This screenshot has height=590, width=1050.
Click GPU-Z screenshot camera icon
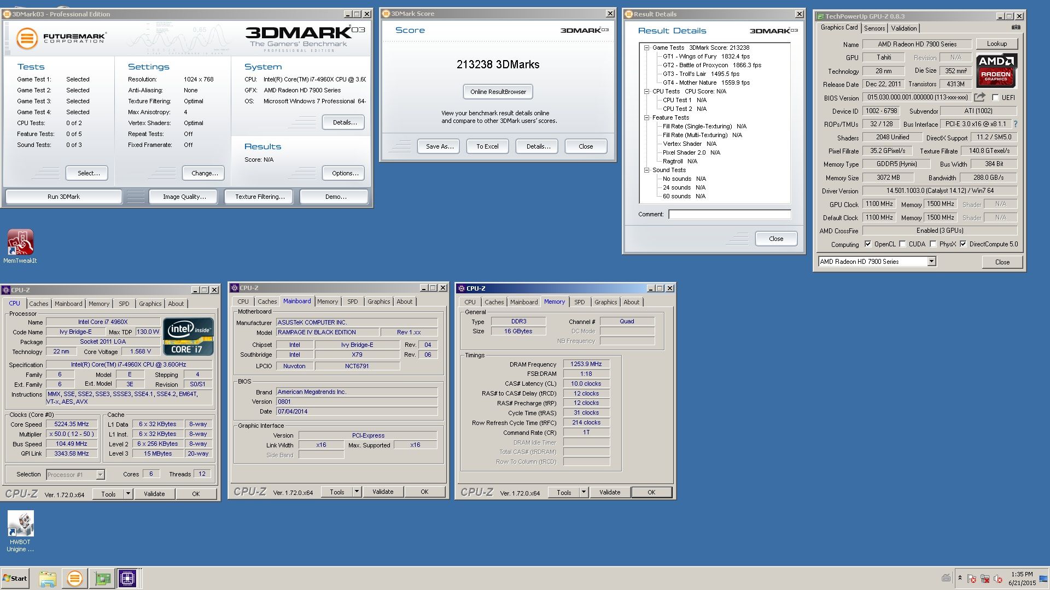tap(1016, 27)
